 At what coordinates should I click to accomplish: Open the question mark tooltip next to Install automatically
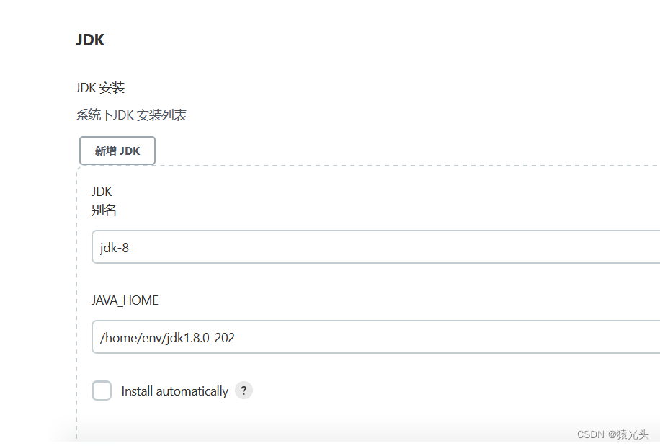[x=244, y=391]
